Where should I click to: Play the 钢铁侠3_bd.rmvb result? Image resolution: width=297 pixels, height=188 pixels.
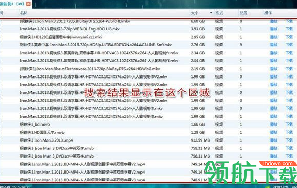[x=274, y=124]
